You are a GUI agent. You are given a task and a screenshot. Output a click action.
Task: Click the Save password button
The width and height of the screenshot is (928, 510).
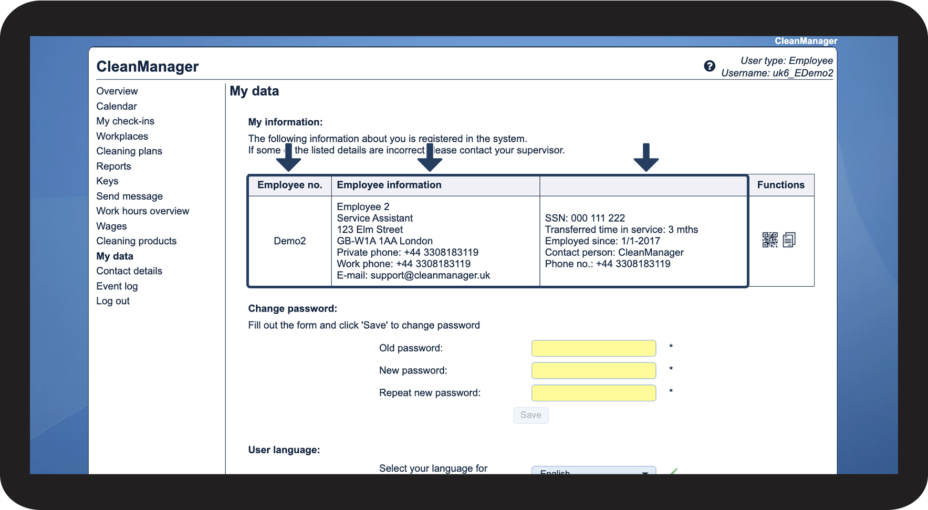[x=531, y=415]
